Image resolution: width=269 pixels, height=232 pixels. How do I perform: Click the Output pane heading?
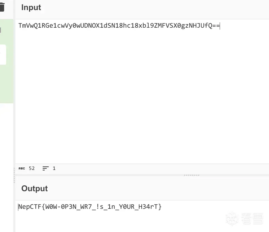pos(35,188)
